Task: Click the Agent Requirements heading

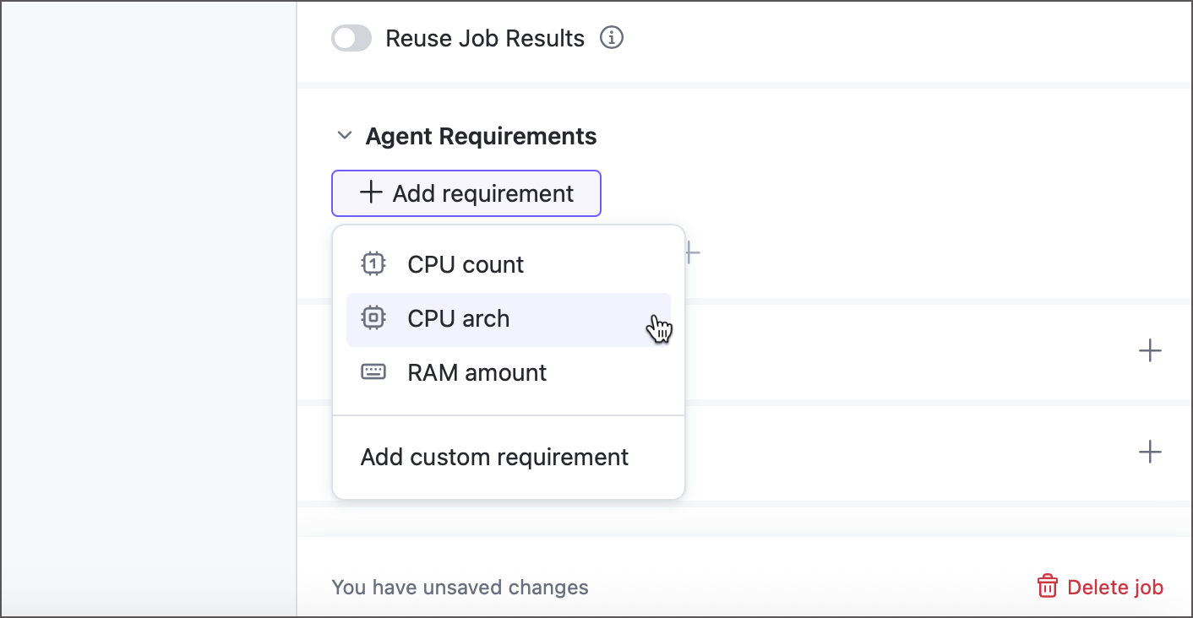Action: coord(481,136)
